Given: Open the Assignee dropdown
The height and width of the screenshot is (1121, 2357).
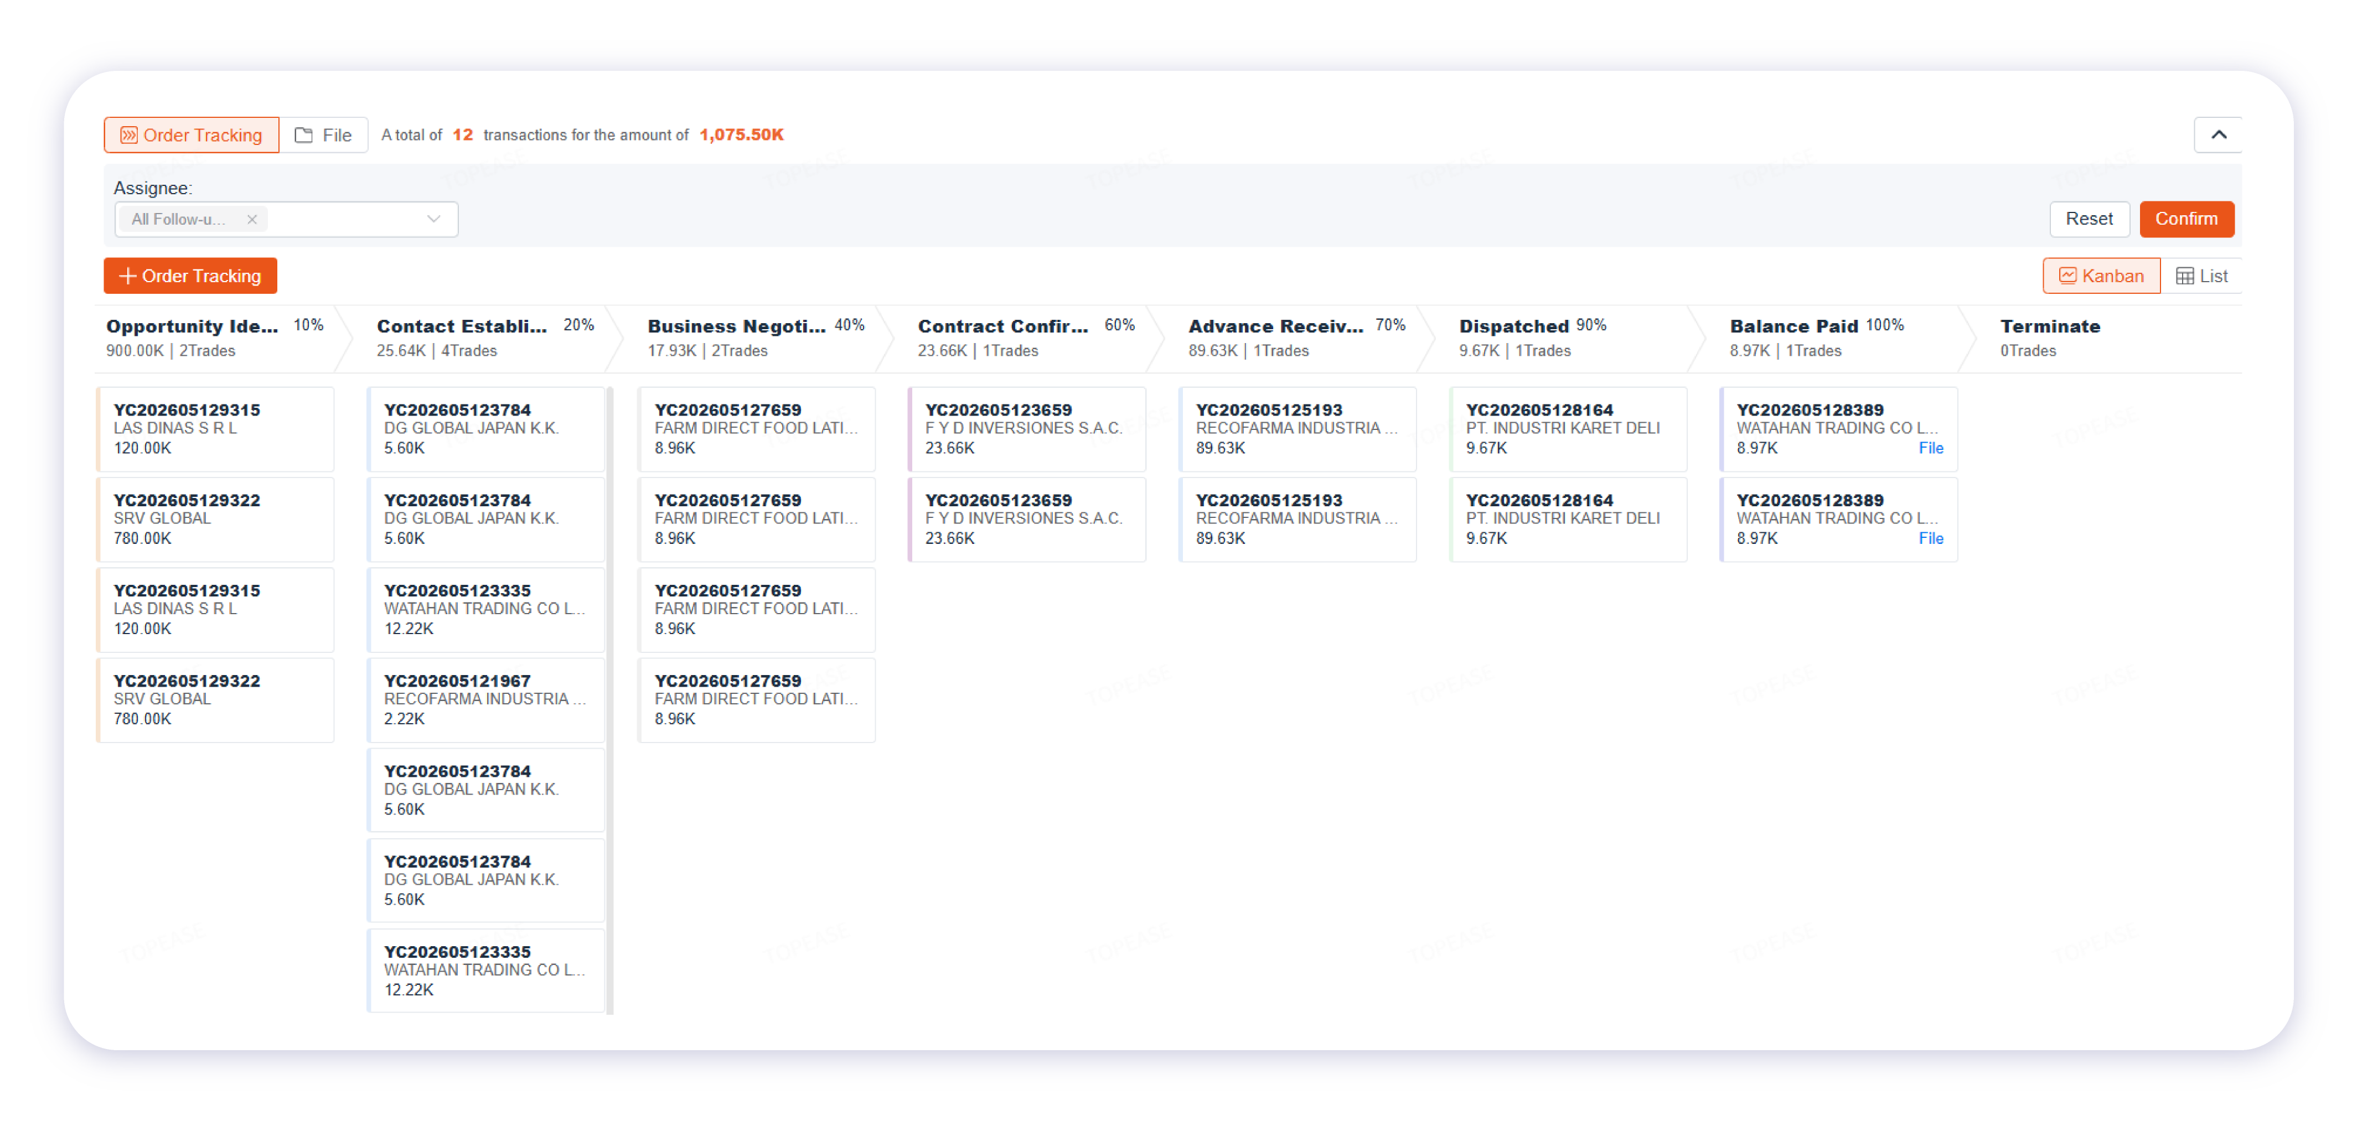Looking at the screenshot, I should [286, 219].
